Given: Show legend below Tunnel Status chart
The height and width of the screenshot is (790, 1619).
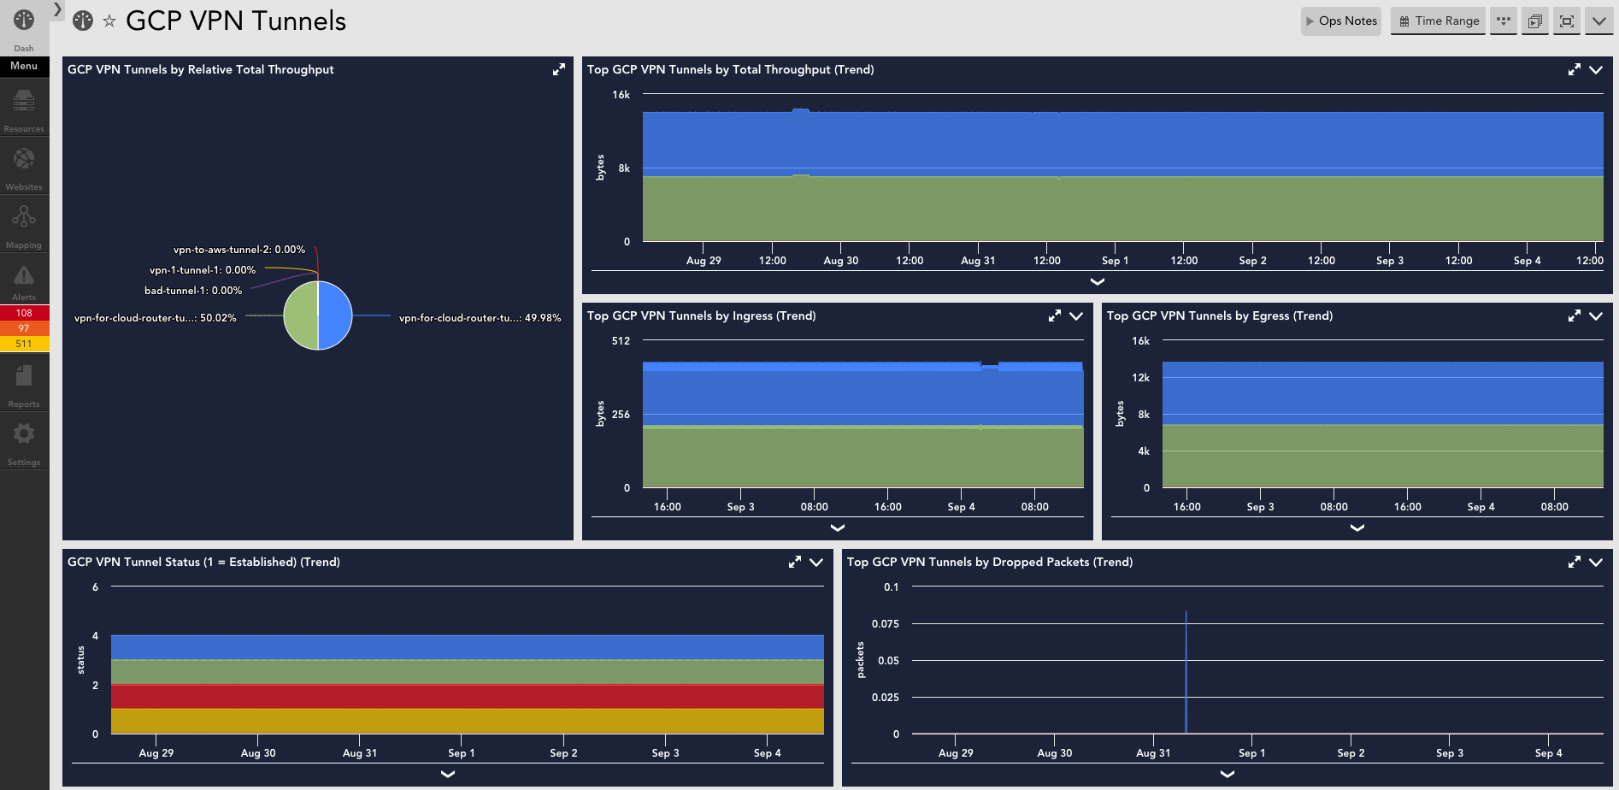Looking at the screenshot, I should [448, 774].
